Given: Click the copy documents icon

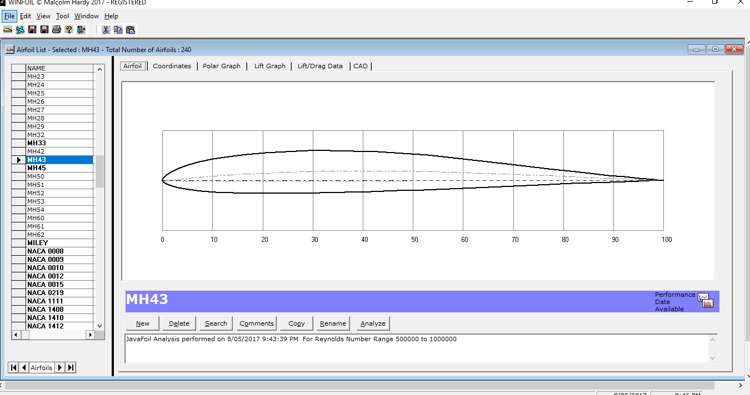Looking at the screenshot, I should click(118, 29).
